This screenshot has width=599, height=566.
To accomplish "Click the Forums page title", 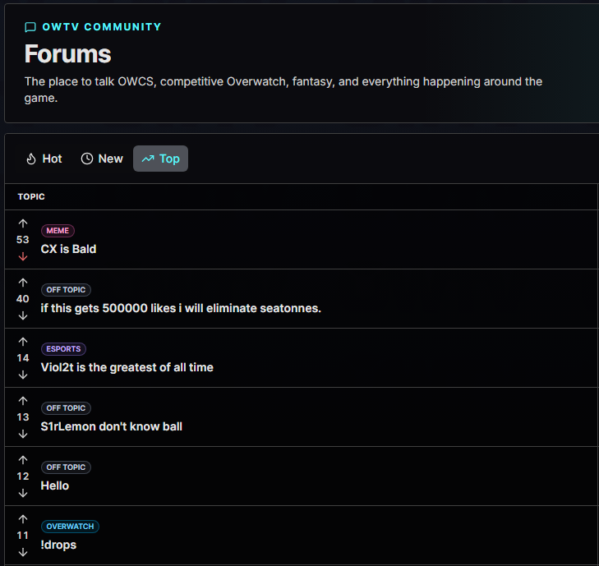I will (67, 54).
